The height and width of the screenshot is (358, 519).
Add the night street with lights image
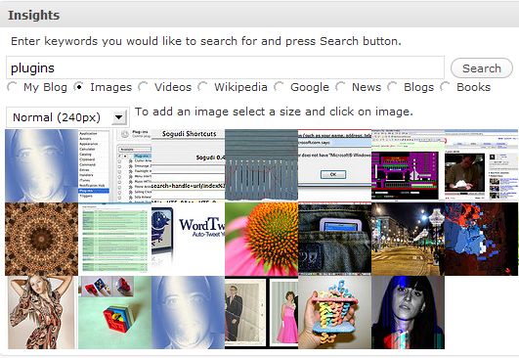click(408, 239)
